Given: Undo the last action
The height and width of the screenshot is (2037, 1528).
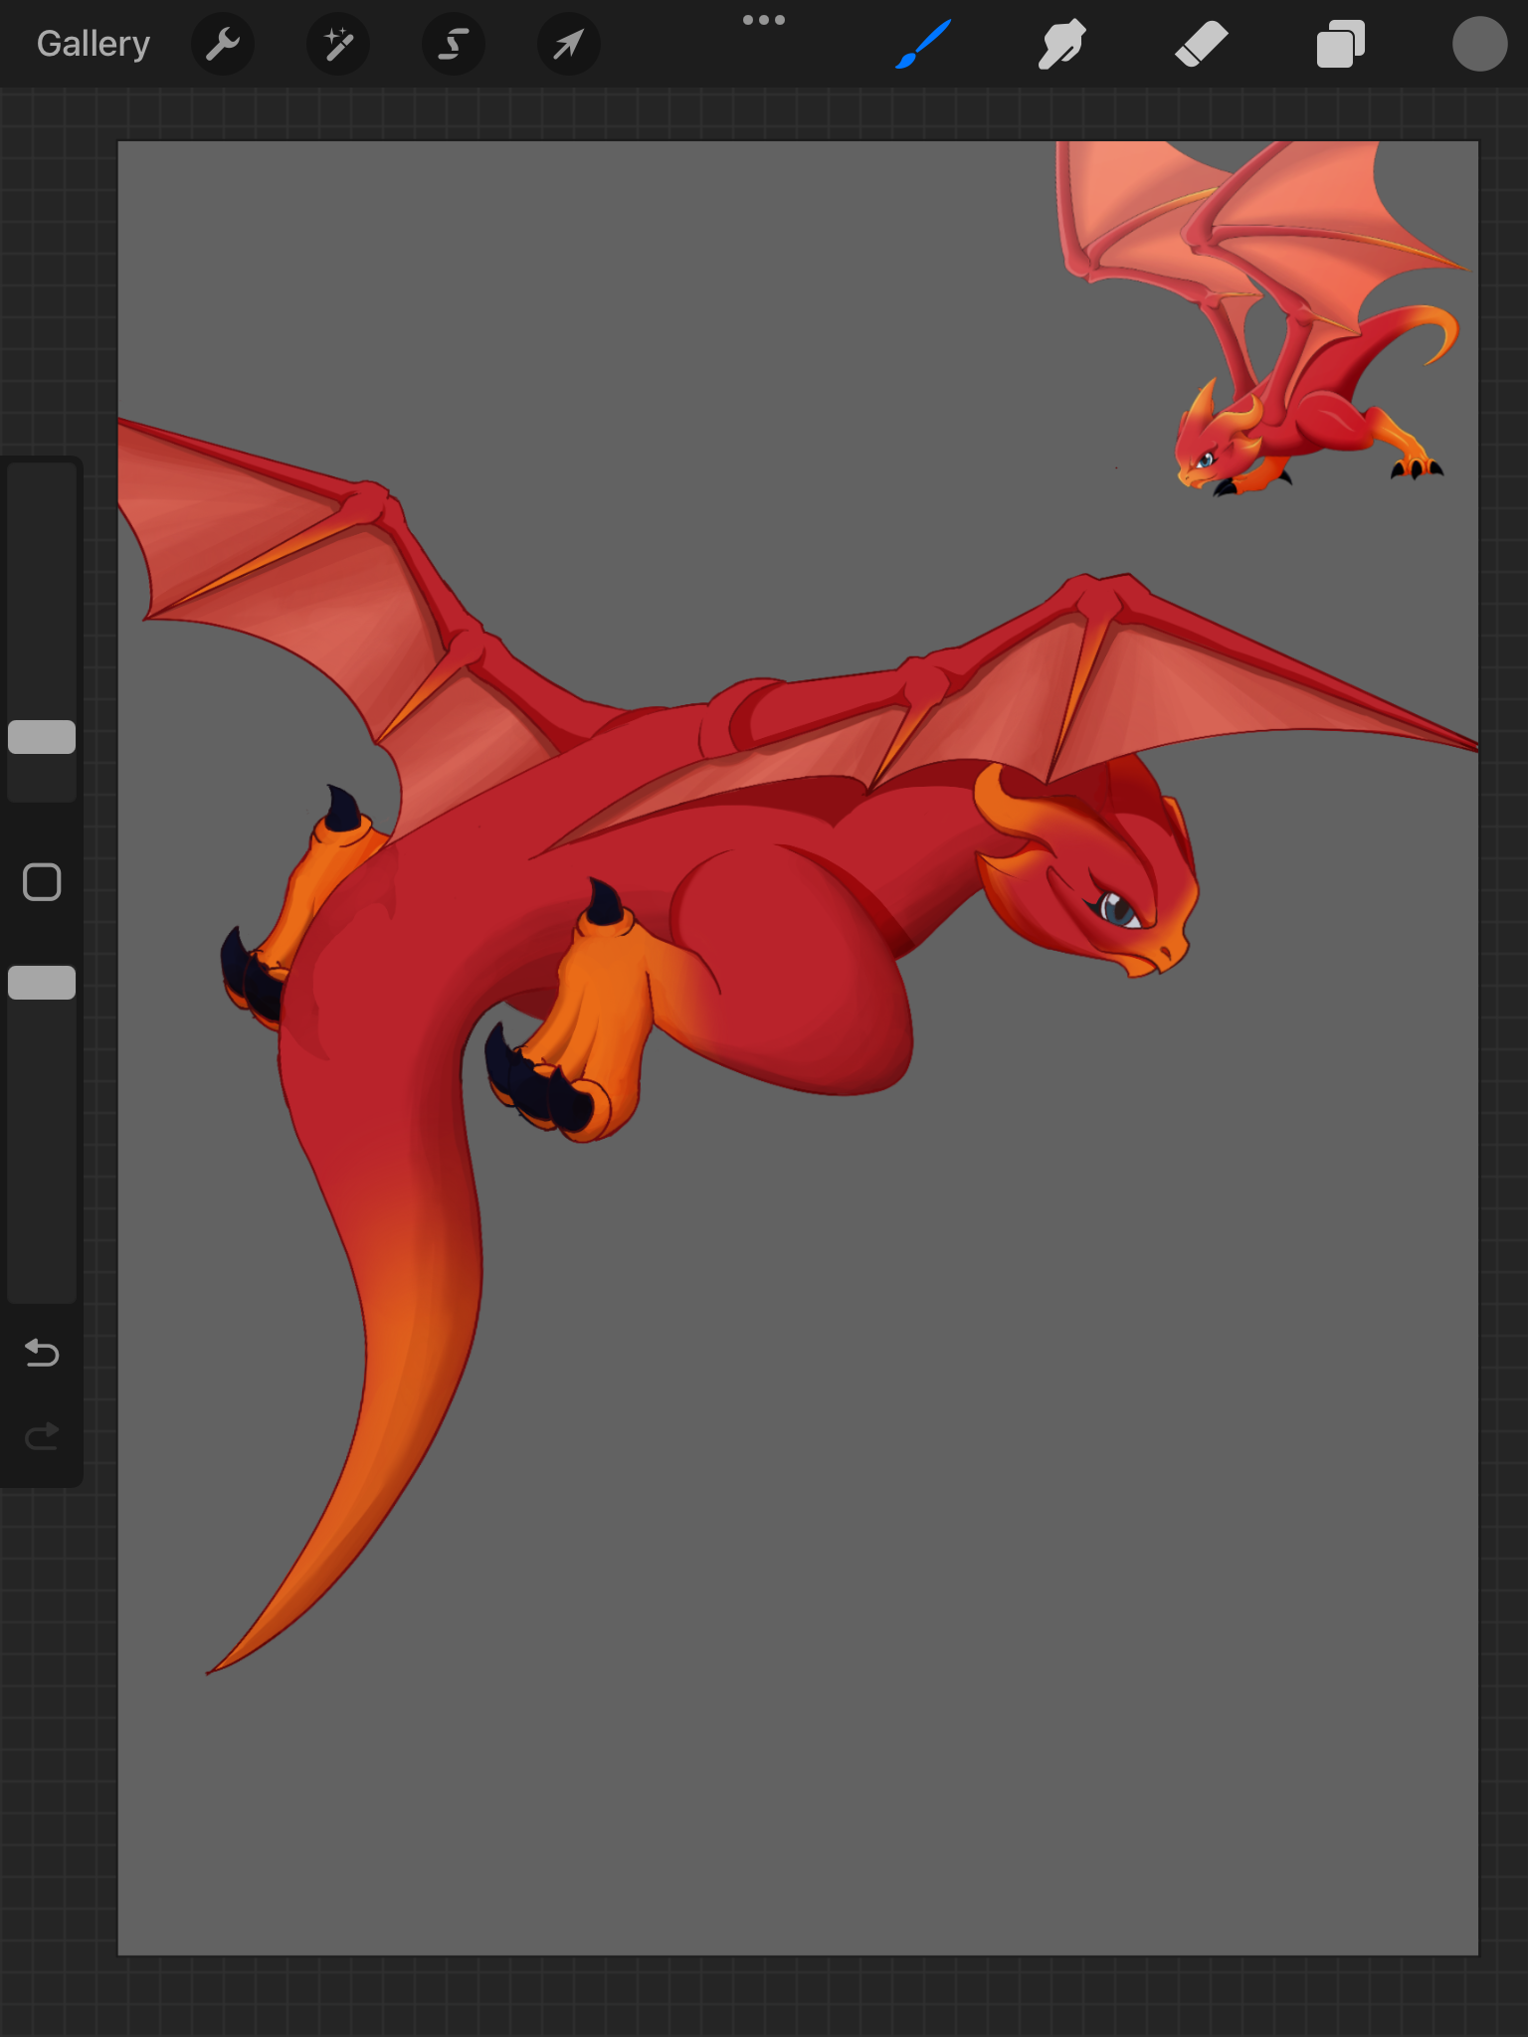Looking at the screenshot, I should (x=42, y=1353).
